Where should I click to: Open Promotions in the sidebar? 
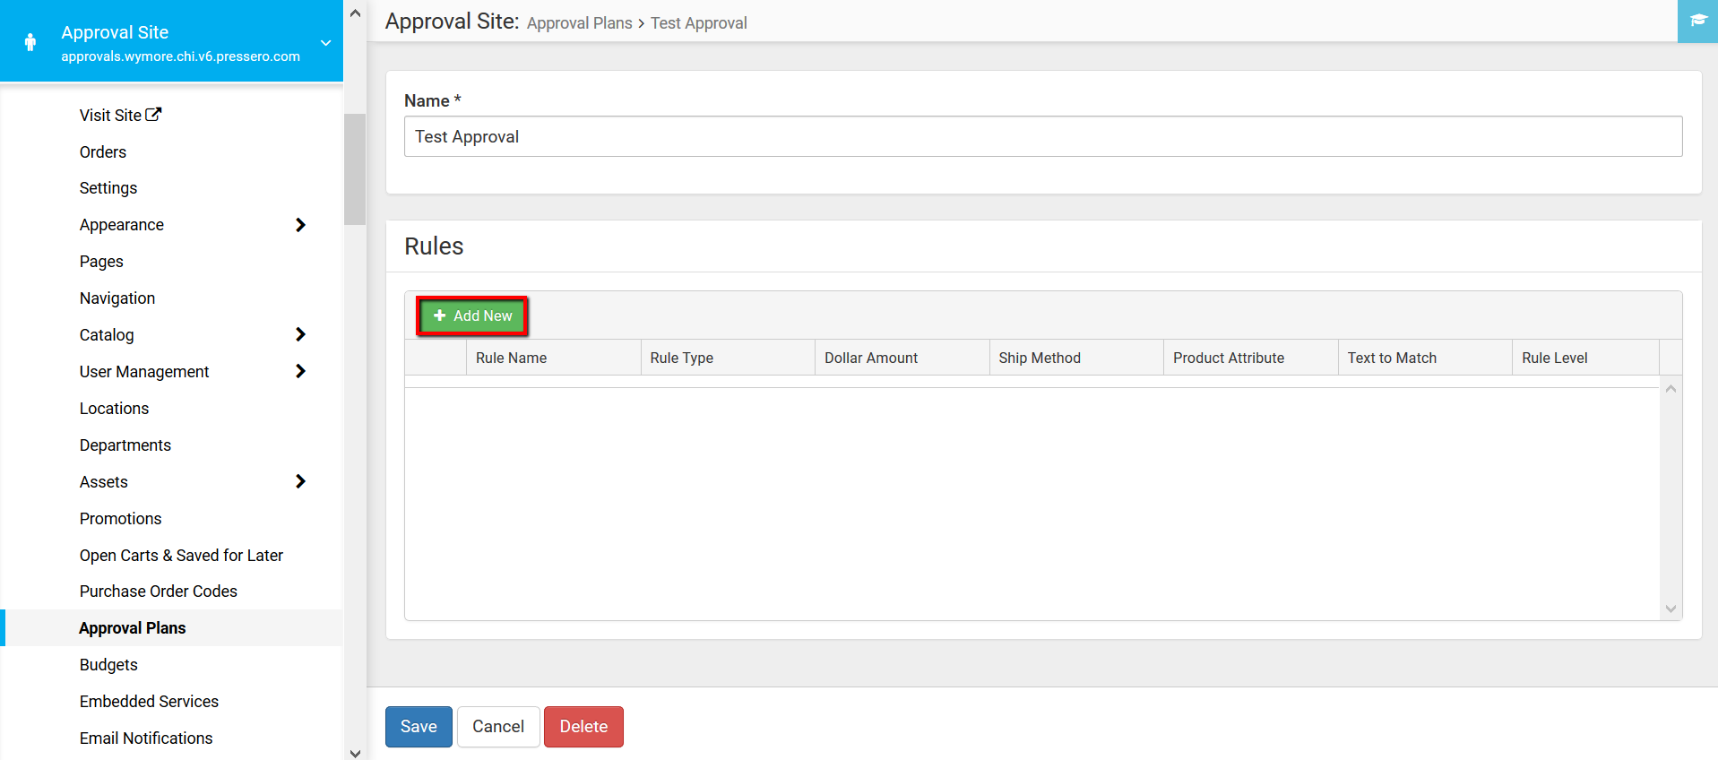point(121,519)
